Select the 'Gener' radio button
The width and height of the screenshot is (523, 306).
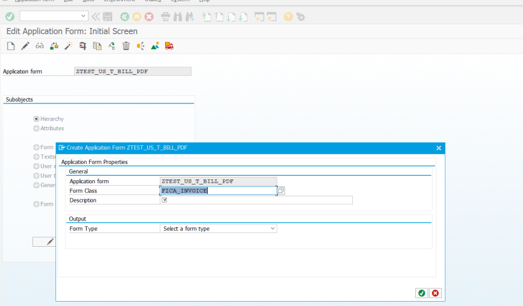pyautogui.click(x=36, y=185)
